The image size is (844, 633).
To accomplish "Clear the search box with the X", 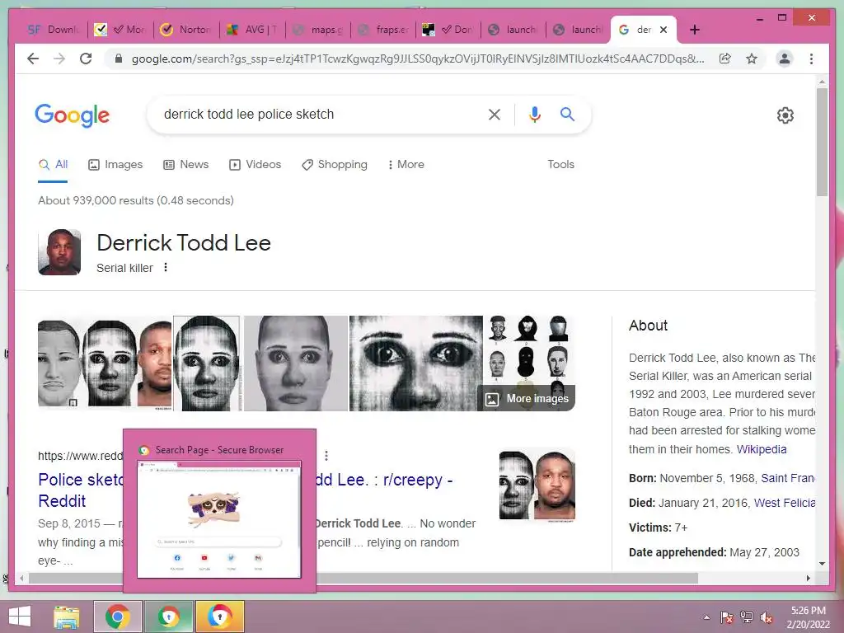I will click(x=495, y=114).
